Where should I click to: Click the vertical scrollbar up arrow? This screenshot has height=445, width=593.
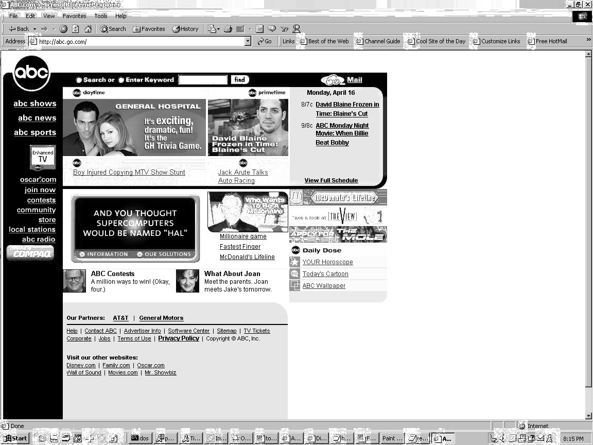tap(588, 54)
